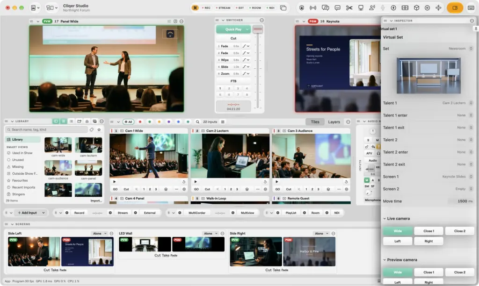Click the MultiCorder button
This screenshot has width=479, height=286.
point(197,213)
